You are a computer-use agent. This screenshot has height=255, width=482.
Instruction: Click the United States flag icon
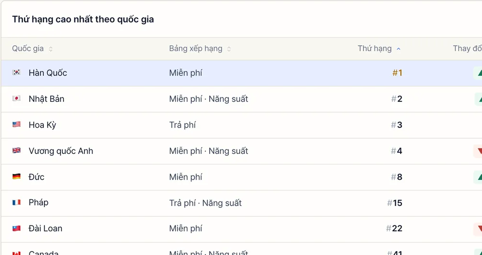(16, 124)
